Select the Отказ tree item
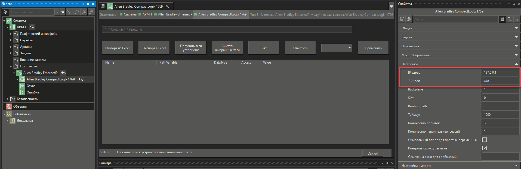The image size is (521, 169). click(x=31, y=86)
